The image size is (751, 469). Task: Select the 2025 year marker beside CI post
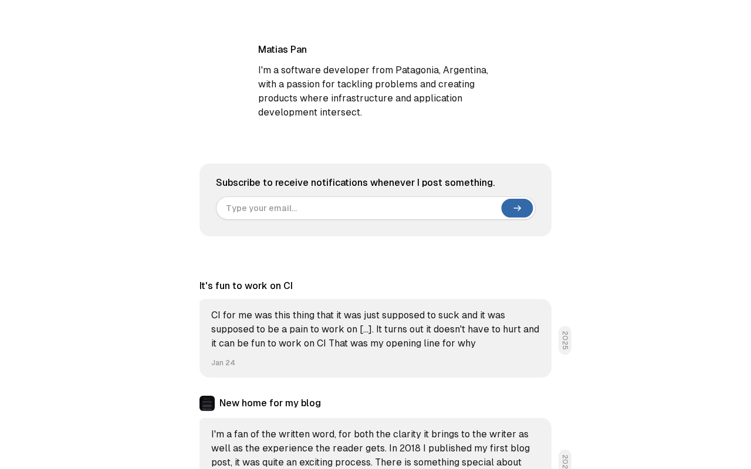coord(565,340)
